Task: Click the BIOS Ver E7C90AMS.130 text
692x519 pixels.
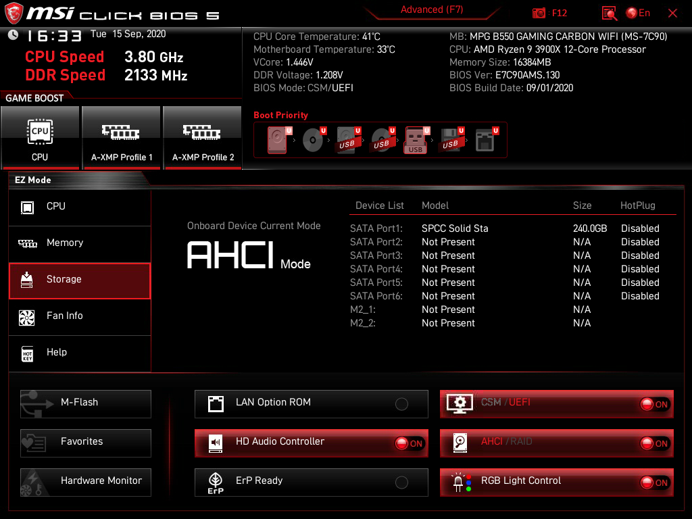Action: coord(504,75)
